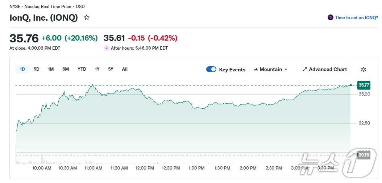The width and height of the screenshot is (382, 183).
Task: Click the 29.76 previous close label
Action: (364, 155)
